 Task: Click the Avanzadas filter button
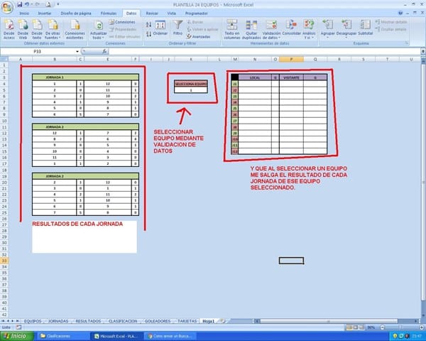click(x=199, y=36)
